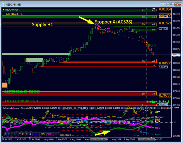Click the 0.79733 zone price label

pos(165,95)
